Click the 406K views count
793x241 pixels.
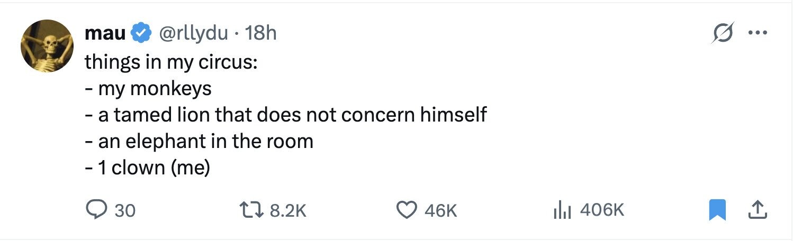602,211
